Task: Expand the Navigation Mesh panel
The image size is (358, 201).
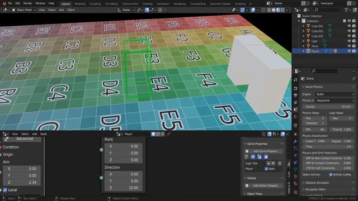Action: 315,189
